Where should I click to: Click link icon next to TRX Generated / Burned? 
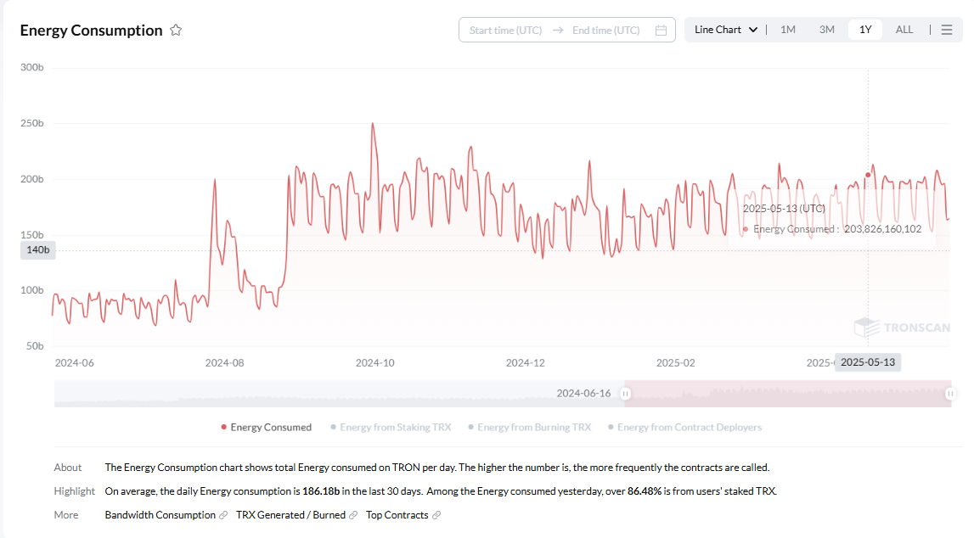coord(353,515)
